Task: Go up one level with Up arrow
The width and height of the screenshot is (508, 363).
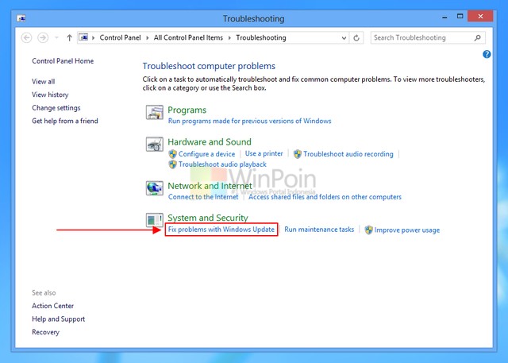Action: coord(69,38)
